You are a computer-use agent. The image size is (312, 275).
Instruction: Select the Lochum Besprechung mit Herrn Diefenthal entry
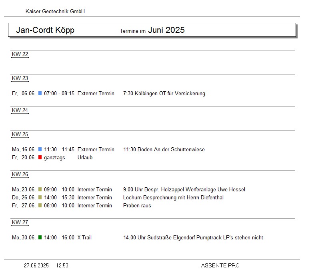173,198
